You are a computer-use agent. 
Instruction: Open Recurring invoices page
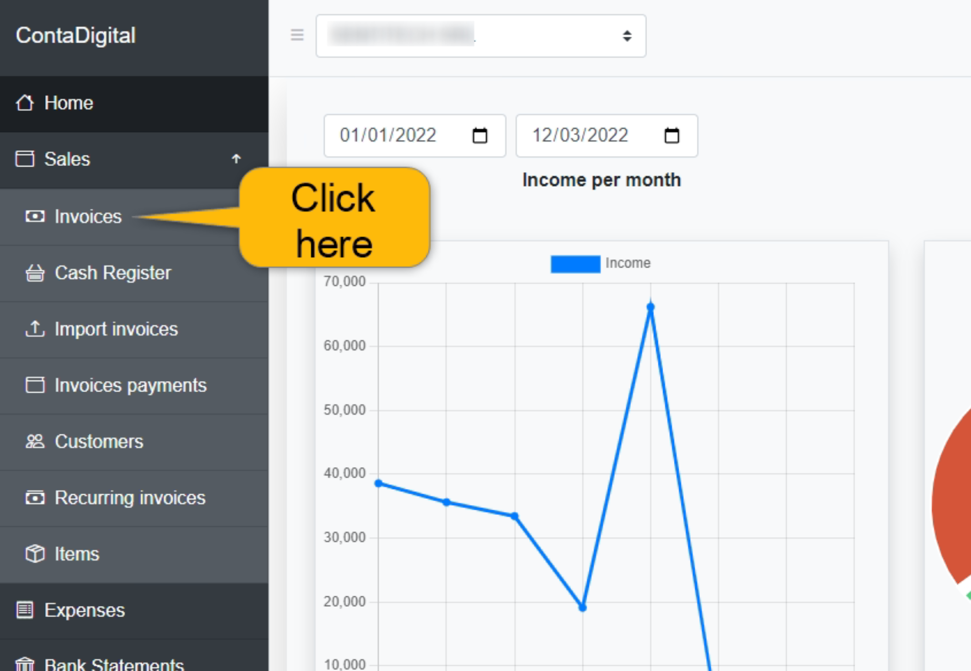pos(130,498)
